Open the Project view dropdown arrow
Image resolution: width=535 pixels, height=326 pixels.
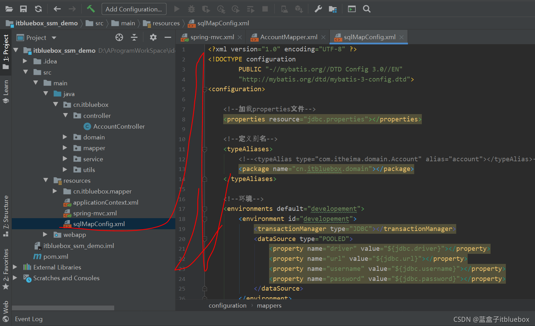[54, 38]
